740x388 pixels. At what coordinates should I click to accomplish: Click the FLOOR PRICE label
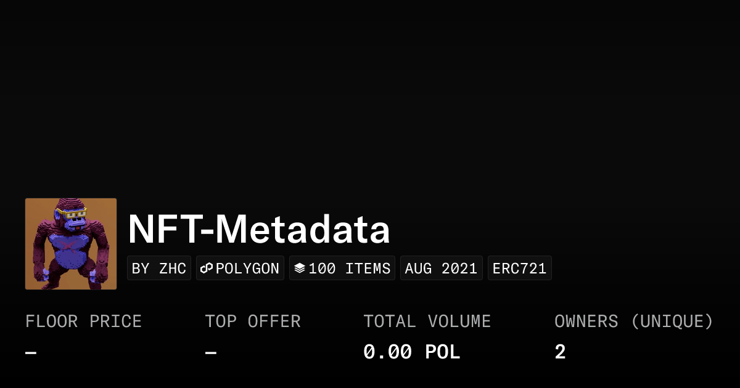83,321
